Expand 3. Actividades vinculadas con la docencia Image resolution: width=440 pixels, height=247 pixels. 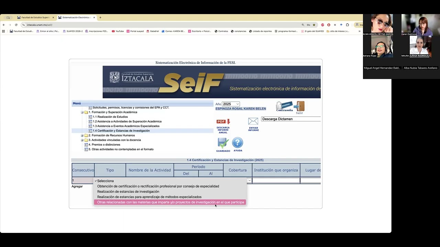(82, 140)
